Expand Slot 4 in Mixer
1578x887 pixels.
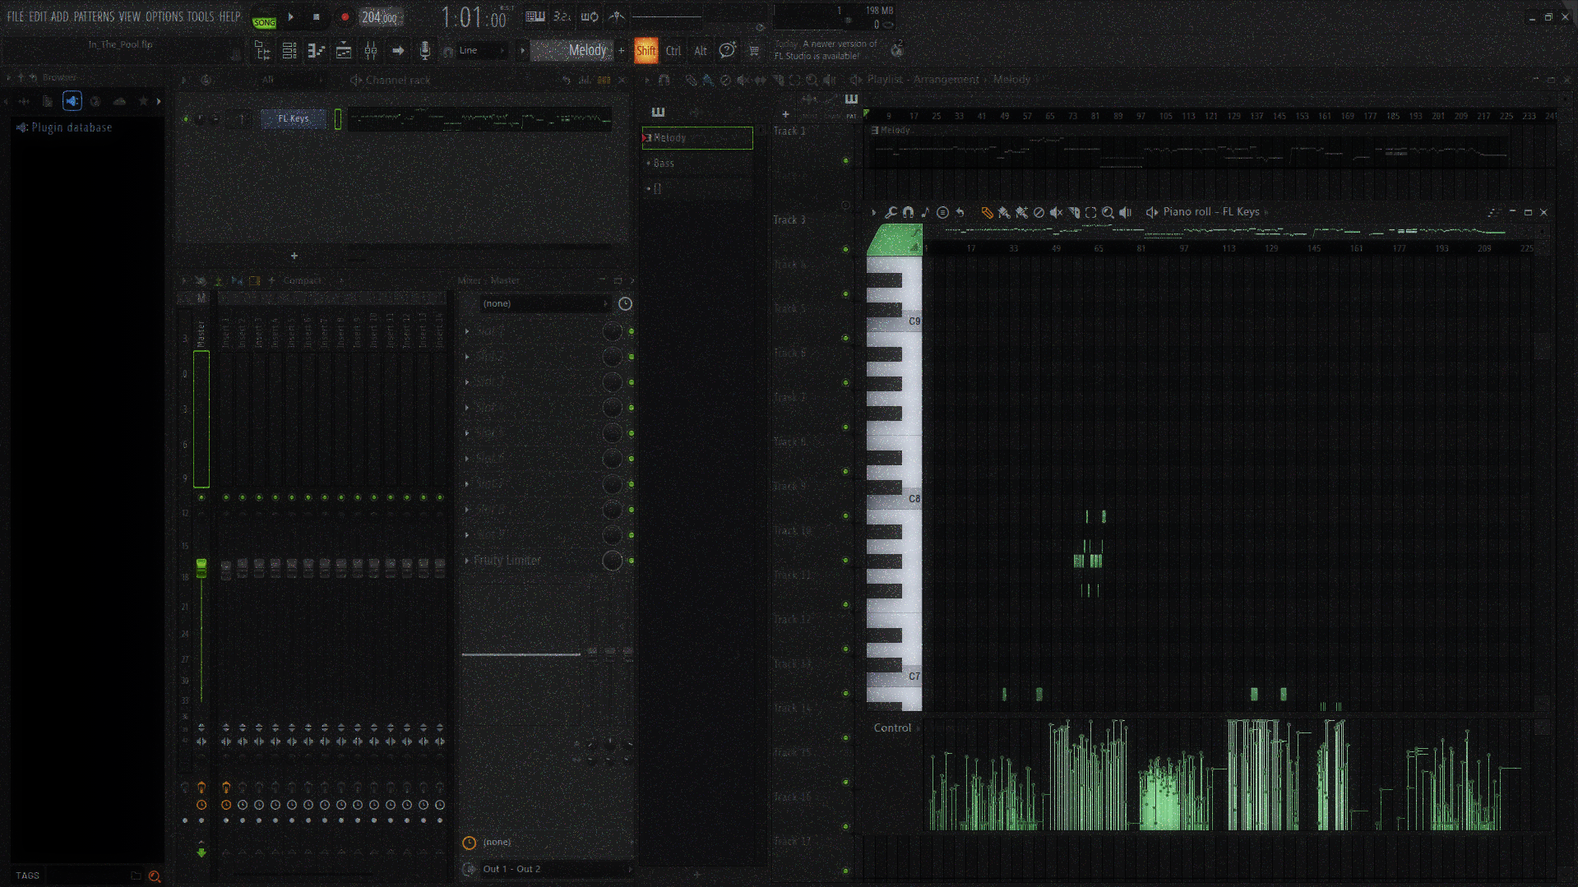(x=467, y=409)
